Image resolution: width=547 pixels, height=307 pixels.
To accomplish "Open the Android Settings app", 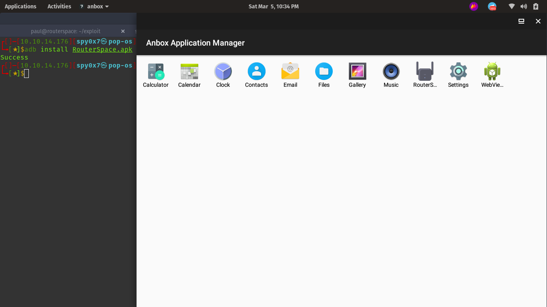I will tap(458, 75).
